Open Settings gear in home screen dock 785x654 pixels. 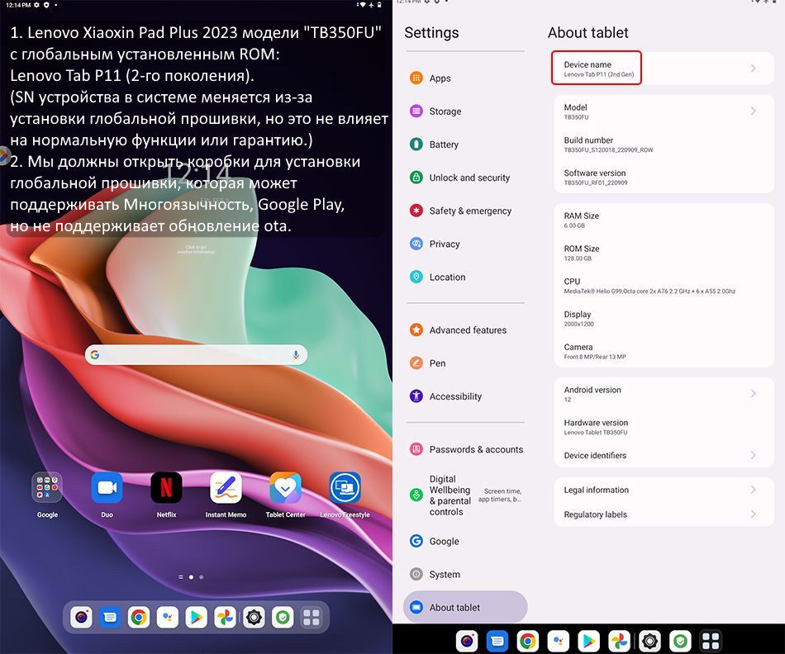click(x=254, y=618)
